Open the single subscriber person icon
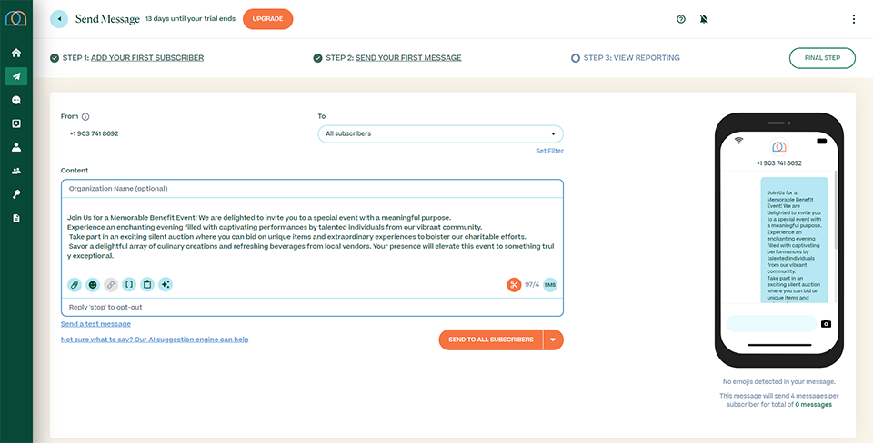This screenshot has width=873, height=443. 16,147
